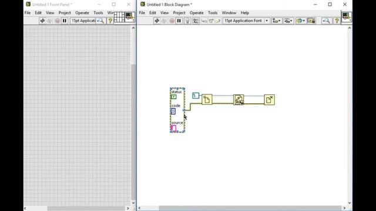Click Step Over icon in Block Diagram

click(x=211, y=21)
